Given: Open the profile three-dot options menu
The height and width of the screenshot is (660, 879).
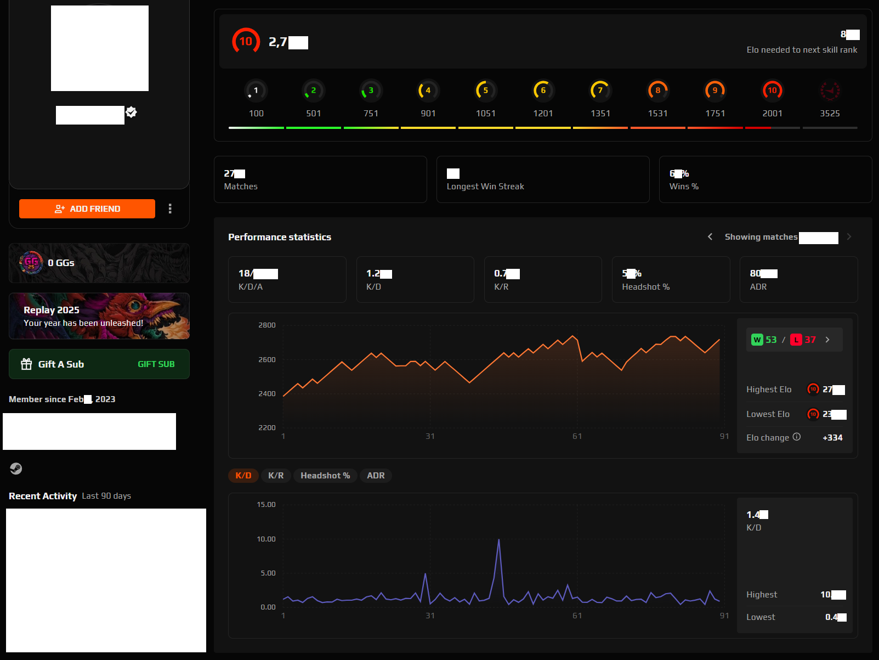Looking at the screenshot, I should click(170, 208).
